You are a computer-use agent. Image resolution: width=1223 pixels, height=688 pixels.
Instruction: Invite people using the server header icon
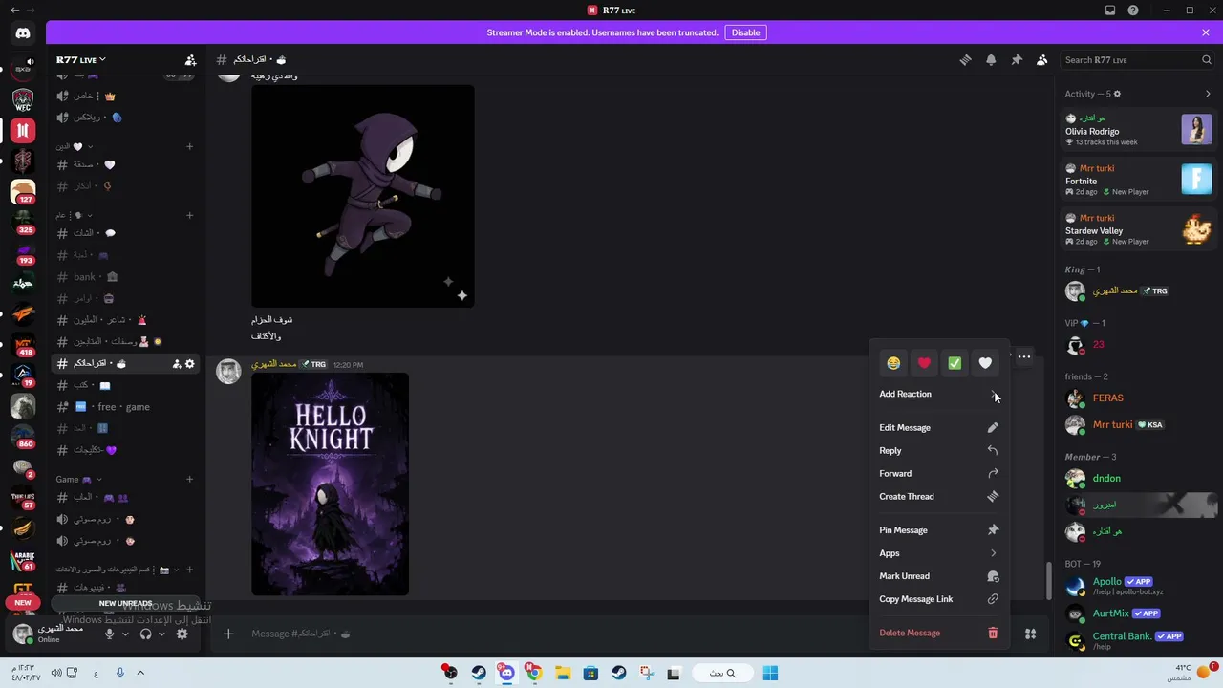(190, 60)
